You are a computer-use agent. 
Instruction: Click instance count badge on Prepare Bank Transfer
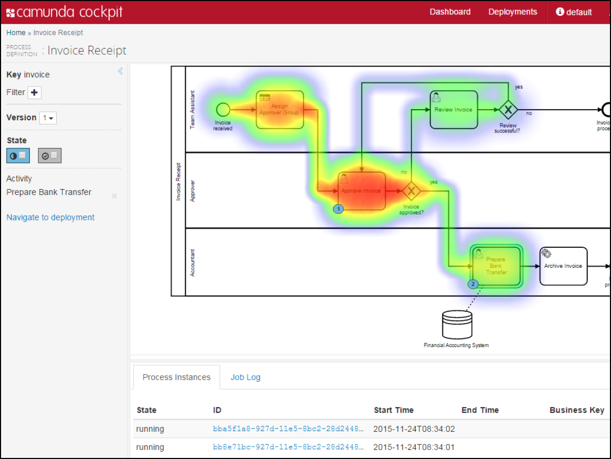[x=473, y=284]
